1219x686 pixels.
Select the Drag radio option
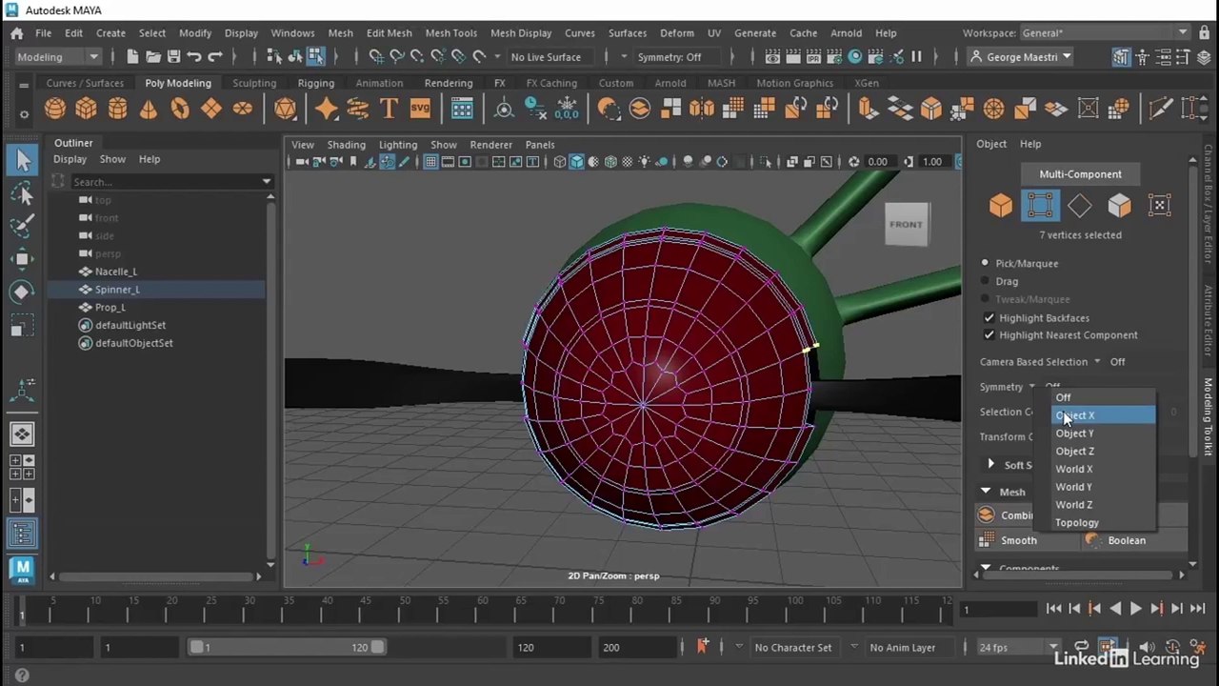pyautogui.click(x=985, y=281)
